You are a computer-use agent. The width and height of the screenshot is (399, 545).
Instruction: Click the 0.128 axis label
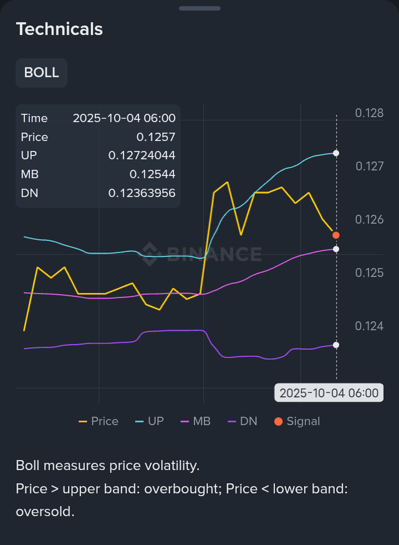click(369, 113)
